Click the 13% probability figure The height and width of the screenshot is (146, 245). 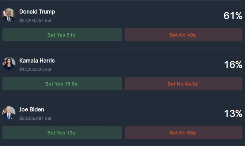(x=233, y=113)
